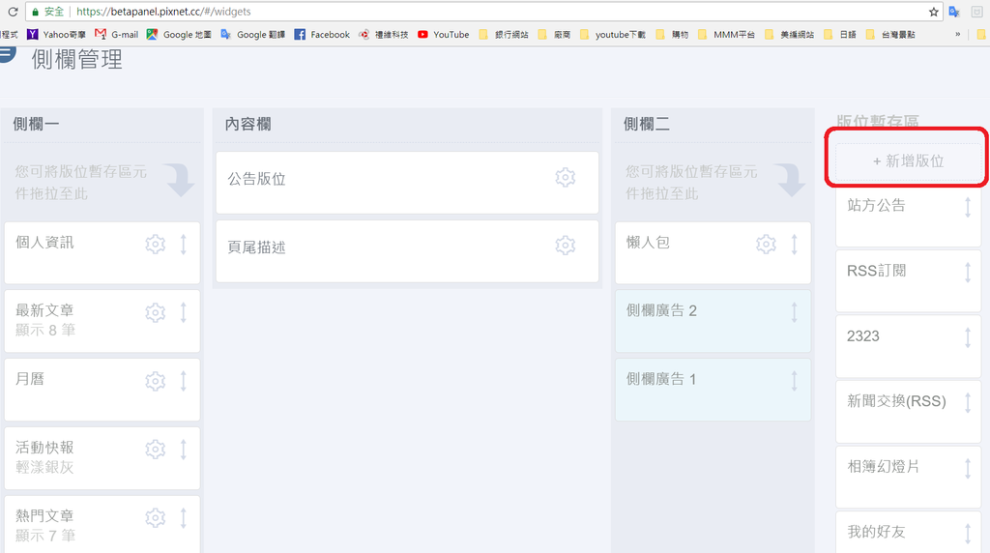Click the move arrow on 新聞交換(RSS)
The height and width of the screenshot is (553, 990).
(968, 403)
